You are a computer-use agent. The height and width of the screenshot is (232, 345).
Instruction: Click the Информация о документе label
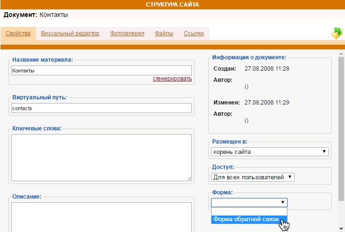tap(249, 57)
